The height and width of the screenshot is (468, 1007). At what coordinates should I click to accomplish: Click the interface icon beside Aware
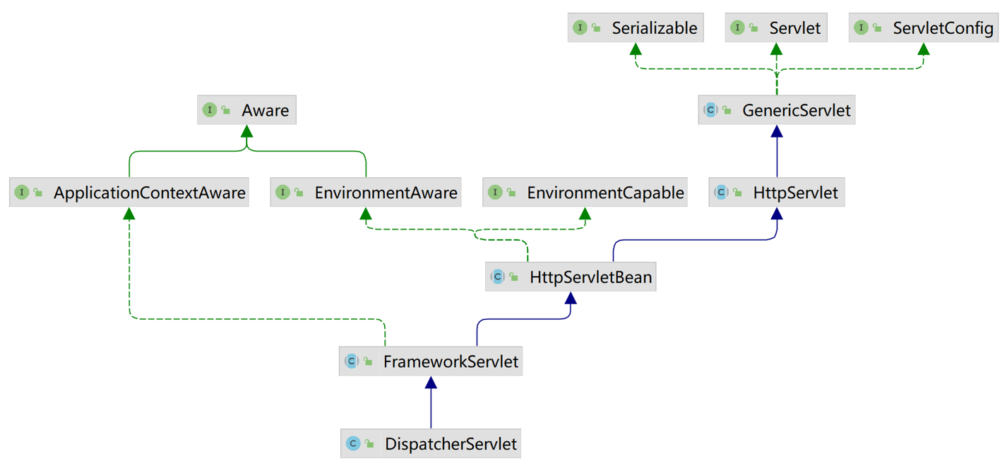pos(209,110)
